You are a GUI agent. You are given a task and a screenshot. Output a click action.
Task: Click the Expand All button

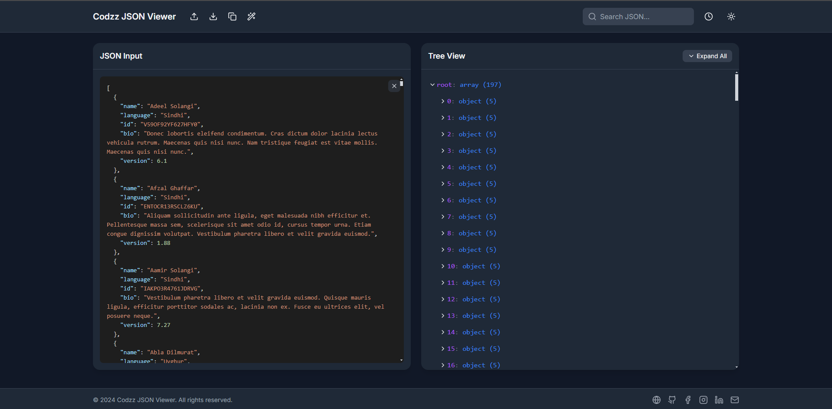tap(707, 56)
